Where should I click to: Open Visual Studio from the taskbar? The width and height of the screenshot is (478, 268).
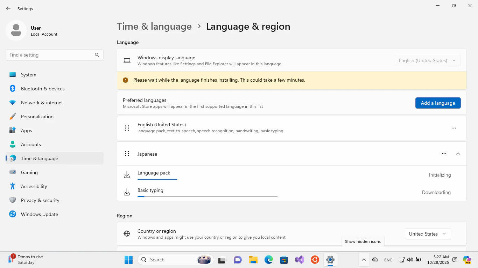pos(299,260)
